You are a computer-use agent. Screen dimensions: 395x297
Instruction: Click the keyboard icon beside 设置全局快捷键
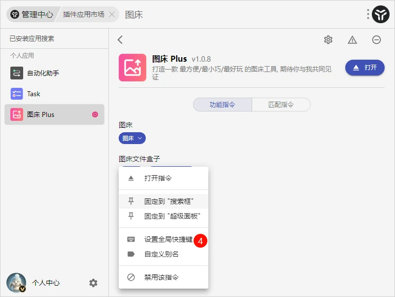click(x=131, y=239)
